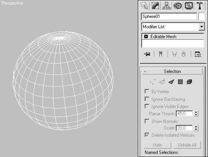Select Polygon sub-object level icon
The image size is (208, 157).
[x=180, y=82]
